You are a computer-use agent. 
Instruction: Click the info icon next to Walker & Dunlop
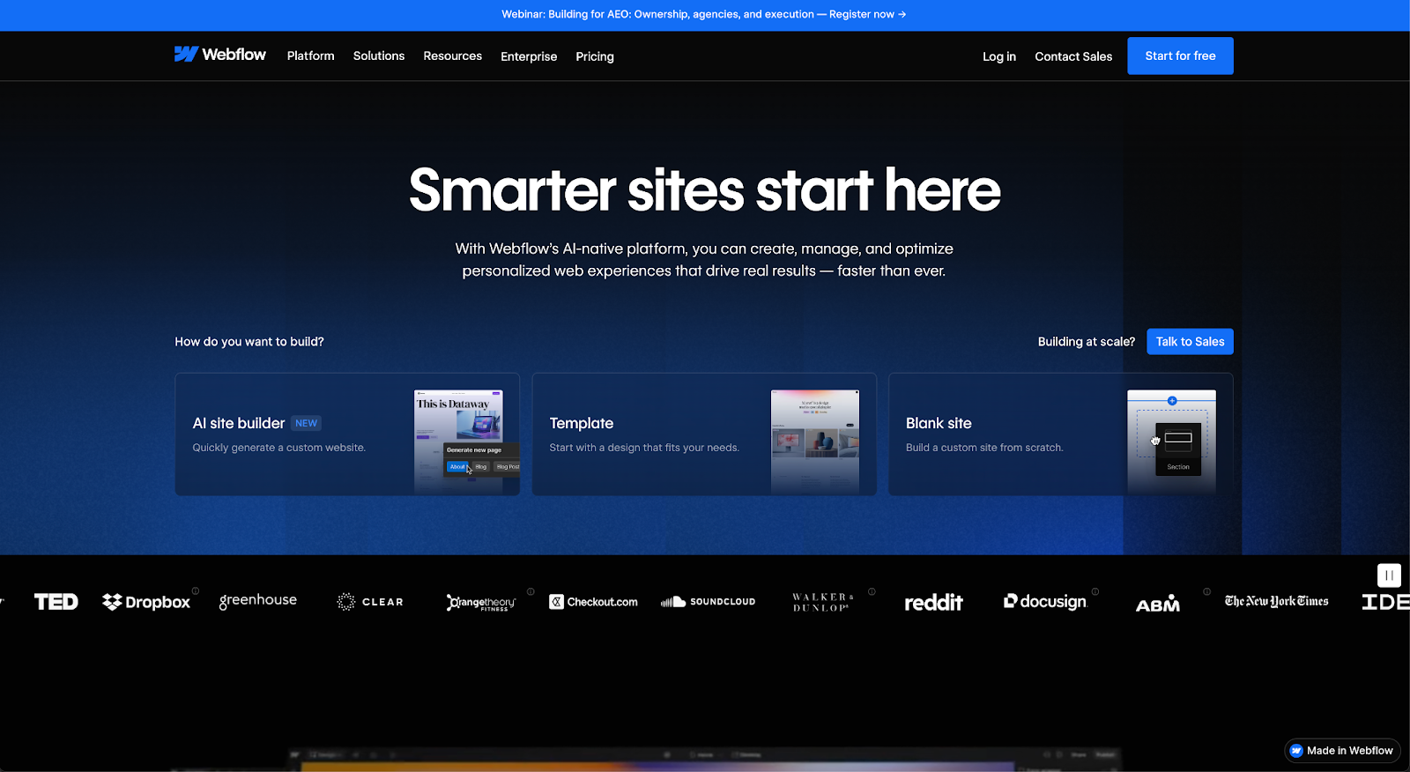point(872,591)
